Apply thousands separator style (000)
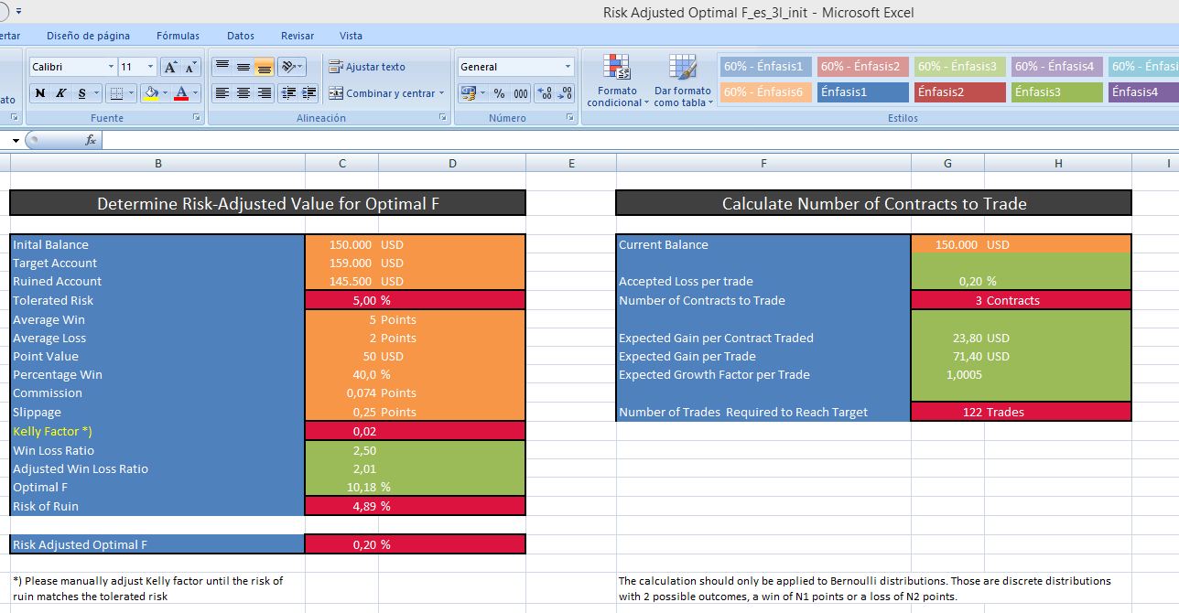Screen dimensions: 1179x613 pyautogui.click(x=520, y=93)
